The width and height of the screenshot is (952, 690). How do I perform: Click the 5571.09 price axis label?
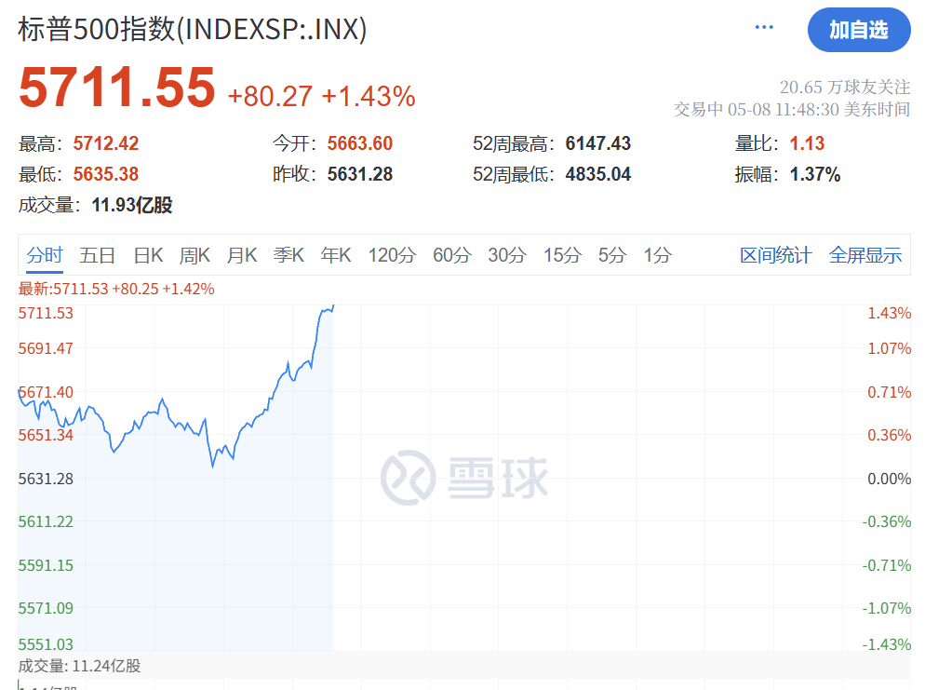46,608
